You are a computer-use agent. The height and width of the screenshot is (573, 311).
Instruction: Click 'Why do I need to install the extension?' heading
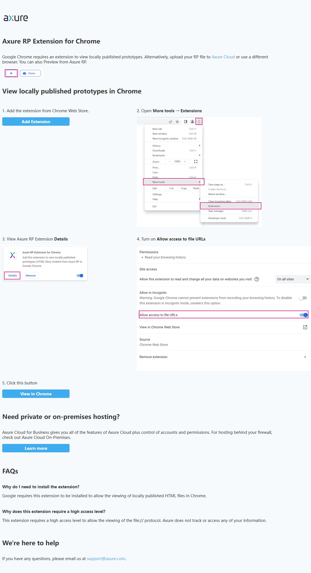(x=41, y=487)
